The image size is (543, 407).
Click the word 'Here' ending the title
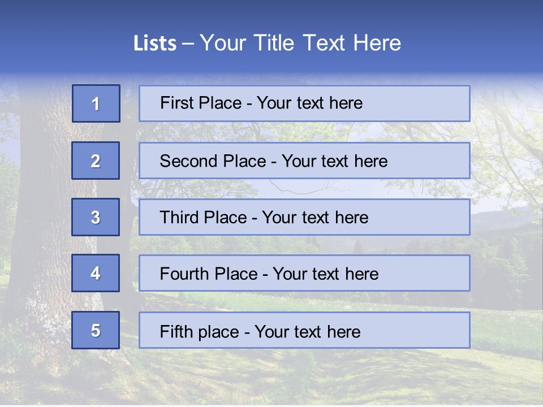(376, 43)
